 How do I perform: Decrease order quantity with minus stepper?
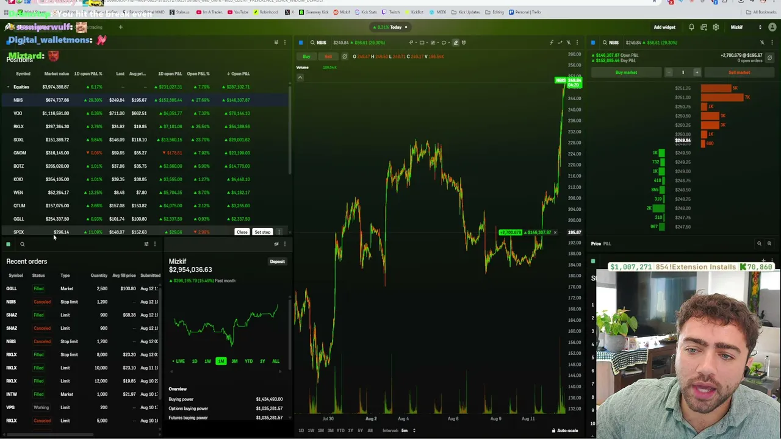click(669, 73)
